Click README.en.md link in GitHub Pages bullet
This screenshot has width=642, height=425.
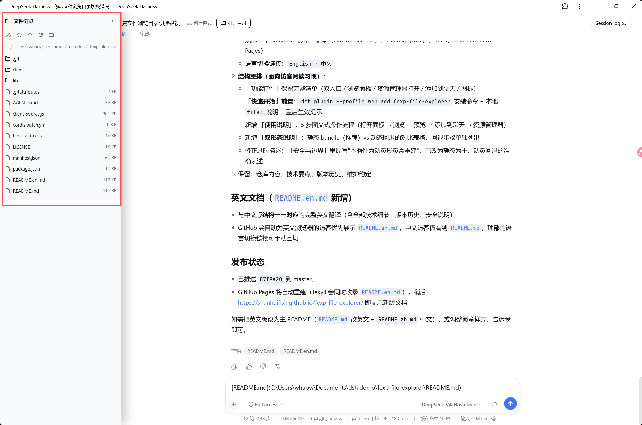click(381, 292)
